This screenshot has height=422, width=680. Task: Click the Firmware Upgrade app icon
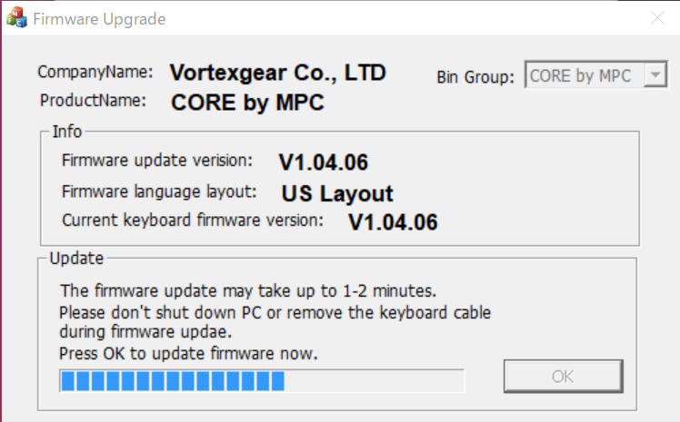pos(16,19)
